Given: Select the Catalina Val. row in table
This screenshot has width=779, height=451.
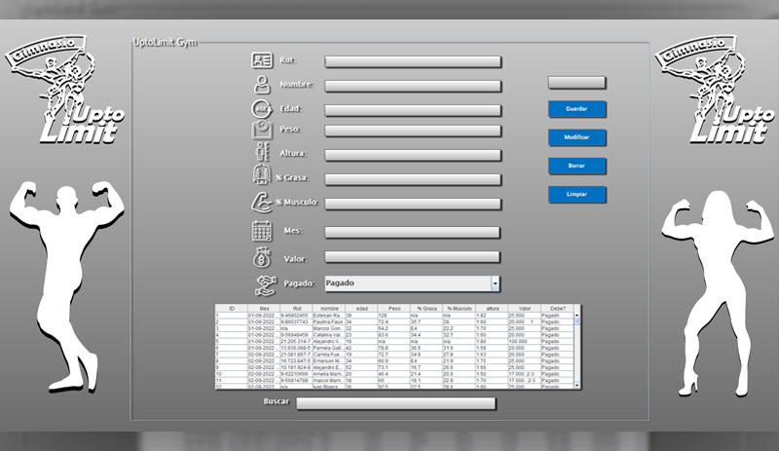Looking at the screenshot, I should click(389, 335).
